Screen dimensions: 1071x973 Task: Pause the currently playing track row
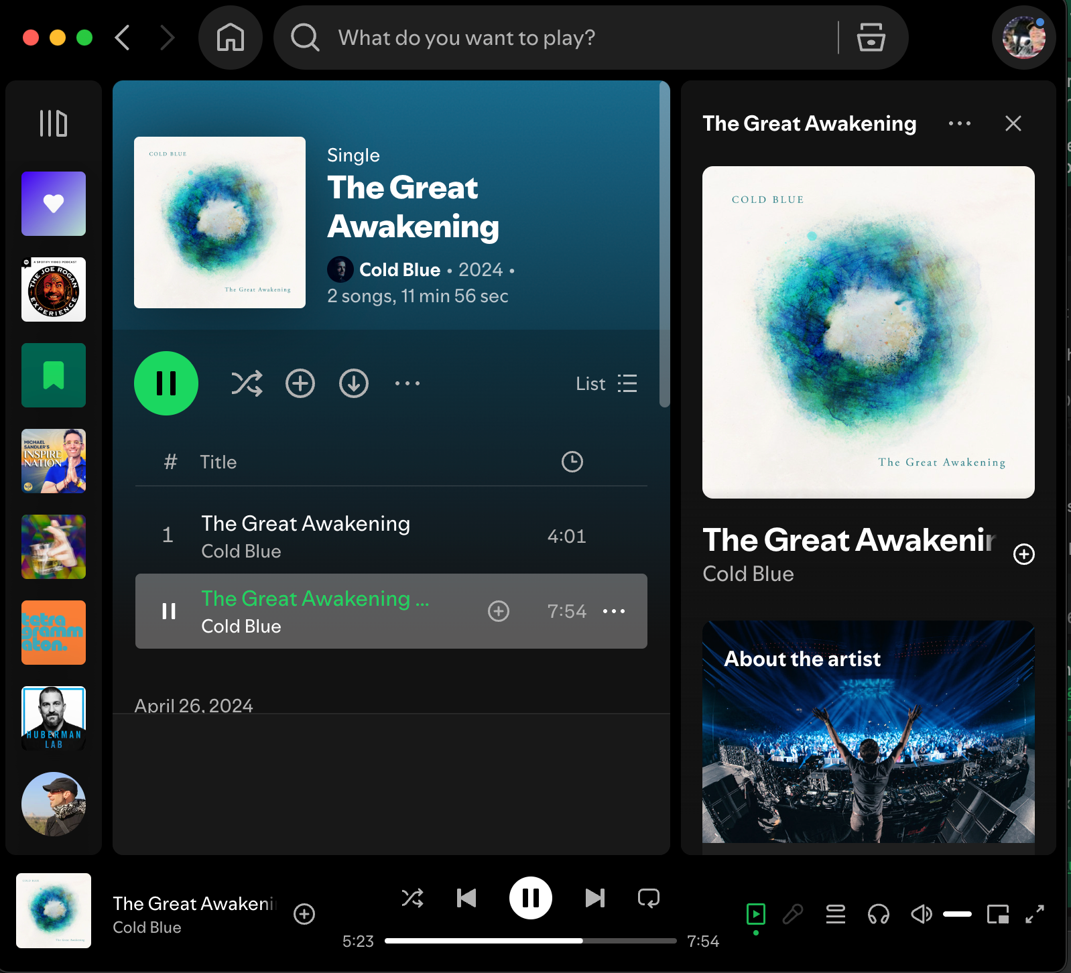point(169,611)
